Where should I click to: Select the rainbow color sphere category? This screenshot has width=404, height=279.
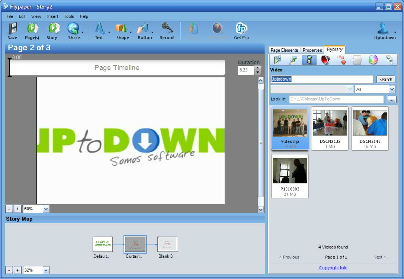pyautogui.click(x=373, y=60)
